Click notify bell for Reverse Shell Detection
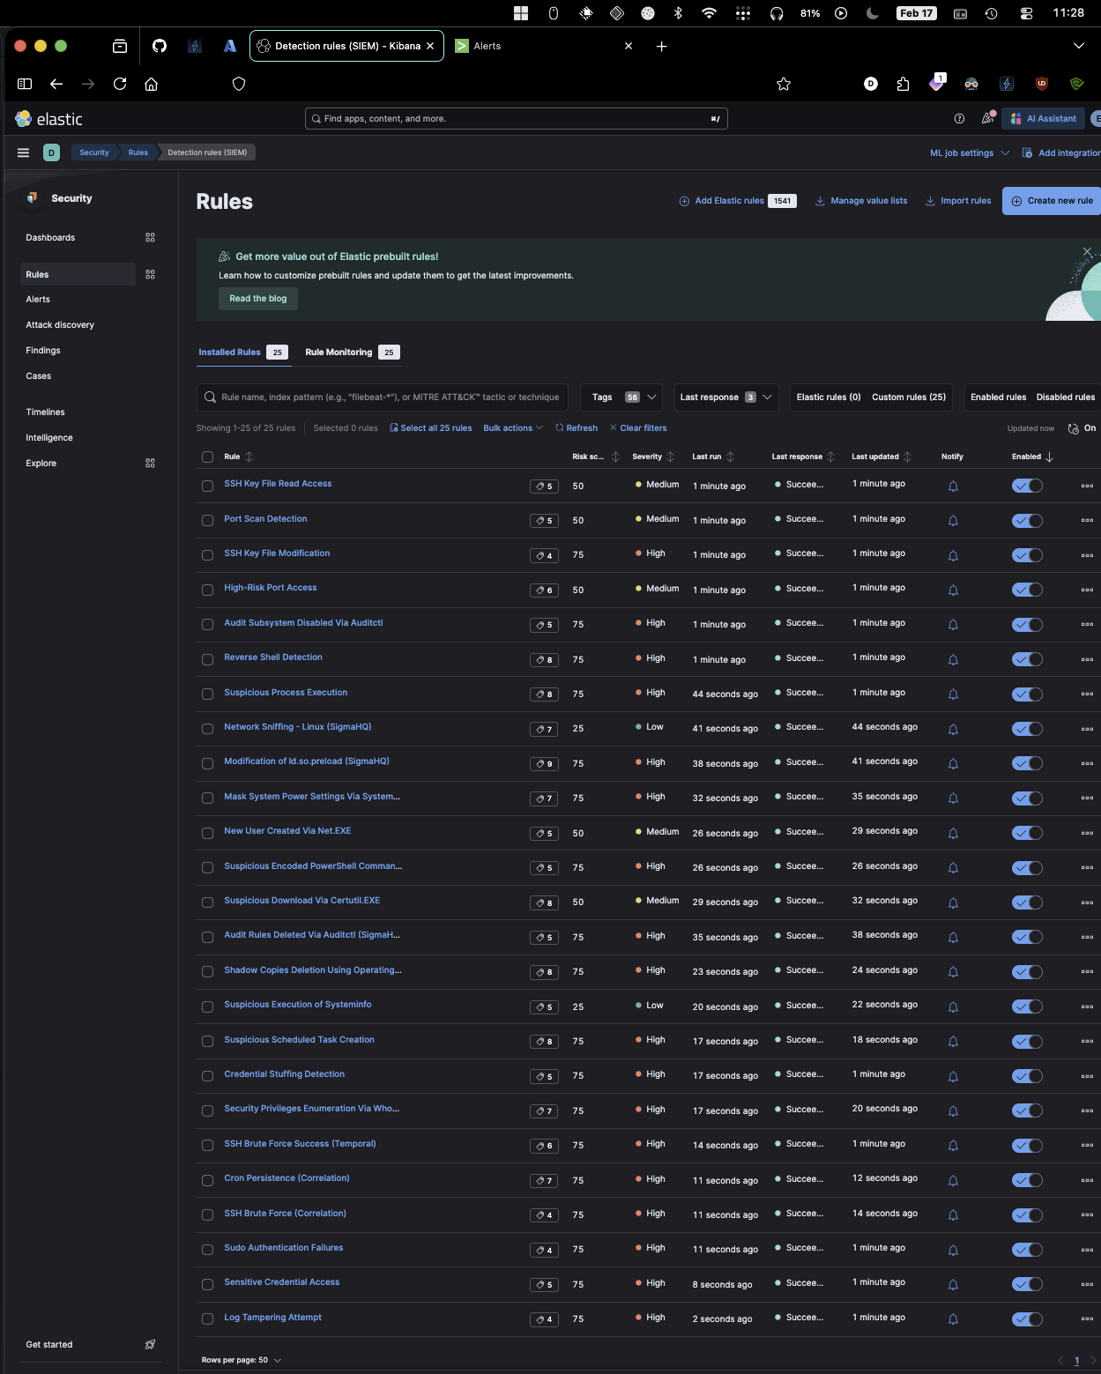This screenshot has height=1374, width=1101. point(953,659)
